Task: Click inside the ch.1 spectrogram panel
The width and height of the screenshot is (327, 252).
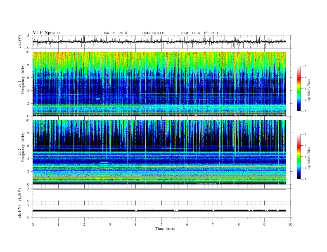Action: coord(159,84)
